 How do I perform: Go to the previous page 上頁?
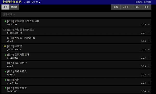tap(126, 7)
